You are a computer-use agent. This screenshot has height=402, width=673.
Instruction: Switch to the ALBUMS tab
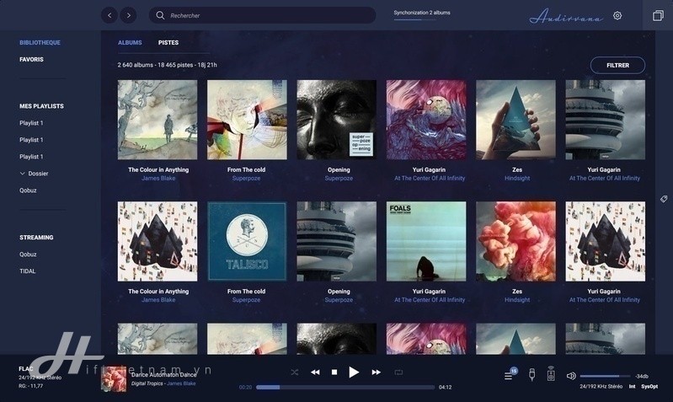click(x=130, y=42)
